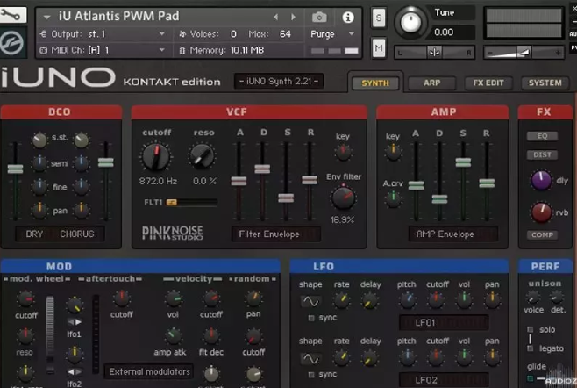Toggle the DIST effect button
The image size is (577, 388).
point(542,154)
